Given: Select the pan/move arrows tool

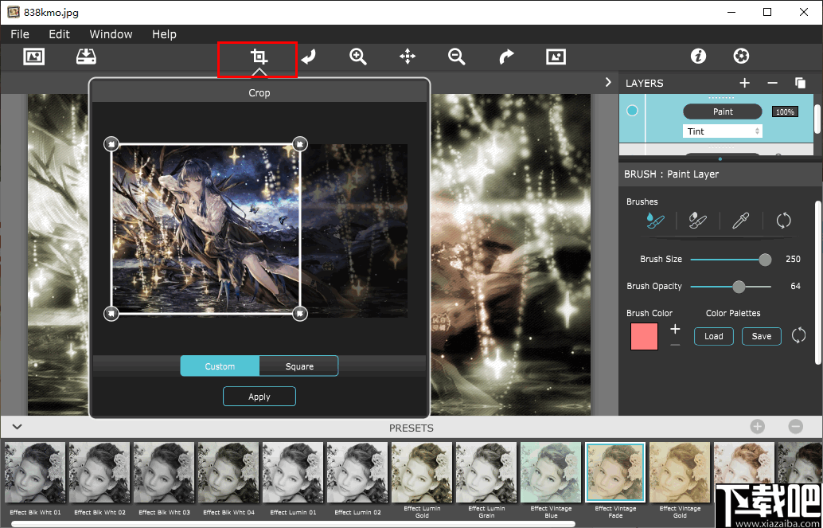Looking at the screenshot, I should [x=408, y=57].
